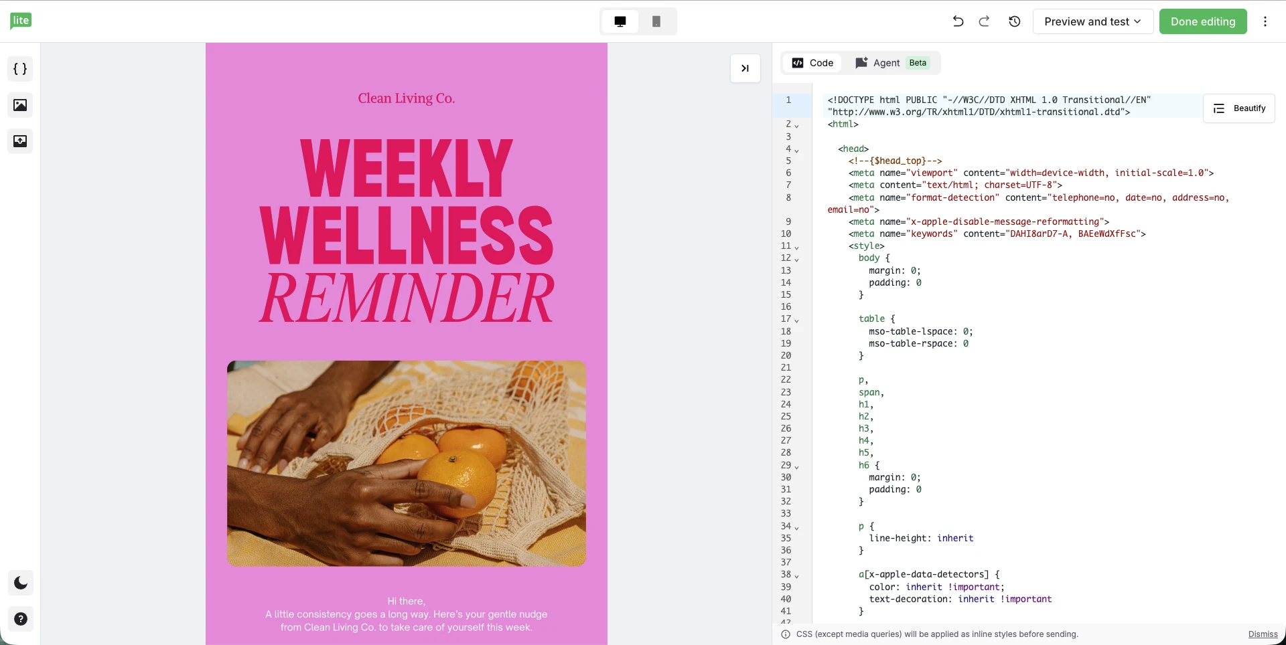Click the $head_top comment line
Screen dimensions: 1286x645
click(895, 161)
